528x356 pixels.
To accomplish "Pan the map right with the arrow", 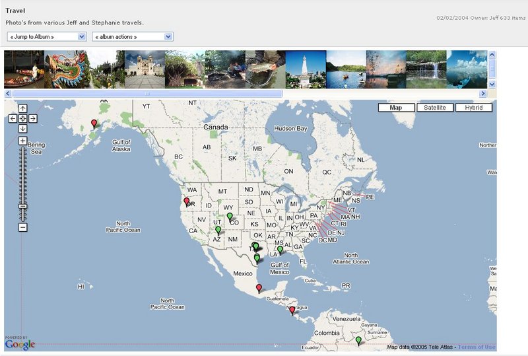I will pyautogui.click(x=33, y=119).
